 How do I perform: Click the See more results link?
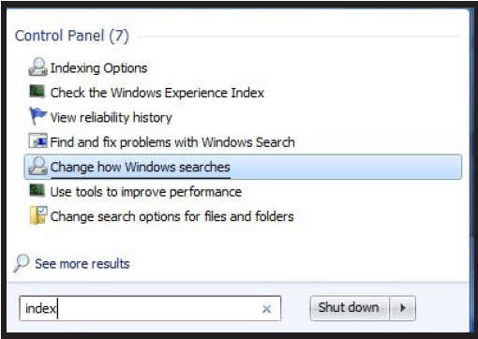coord(82,264)
